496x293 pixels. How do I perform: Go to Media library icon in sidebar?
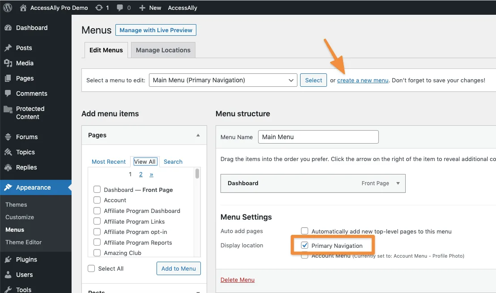[8, 63]
